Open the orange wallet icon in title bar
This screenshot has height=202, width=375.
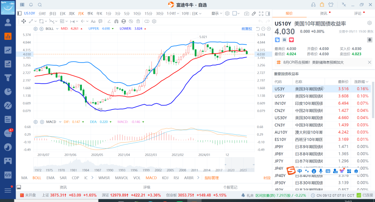pos(322,5)
